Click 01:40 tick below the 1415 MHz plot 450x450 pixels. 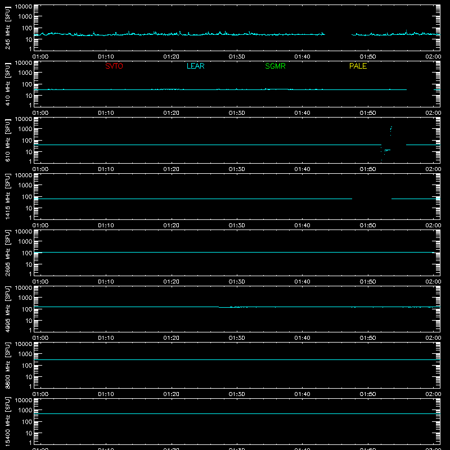[x=302, y=226]
